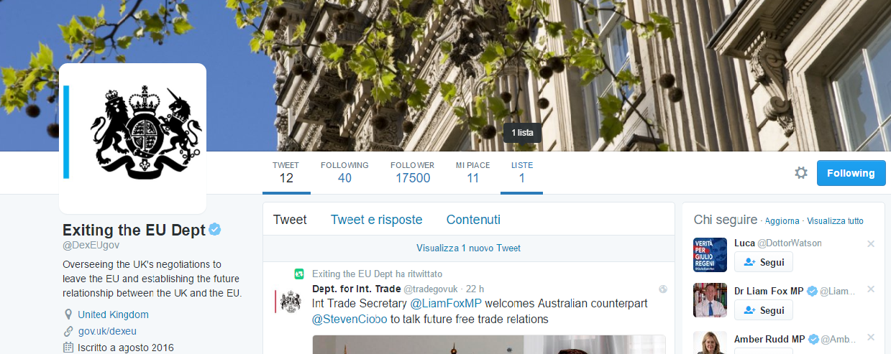Follow Luca with the Segui button
Image resolution: width=891 pixels, height=354 pixels.
point(763,262)
